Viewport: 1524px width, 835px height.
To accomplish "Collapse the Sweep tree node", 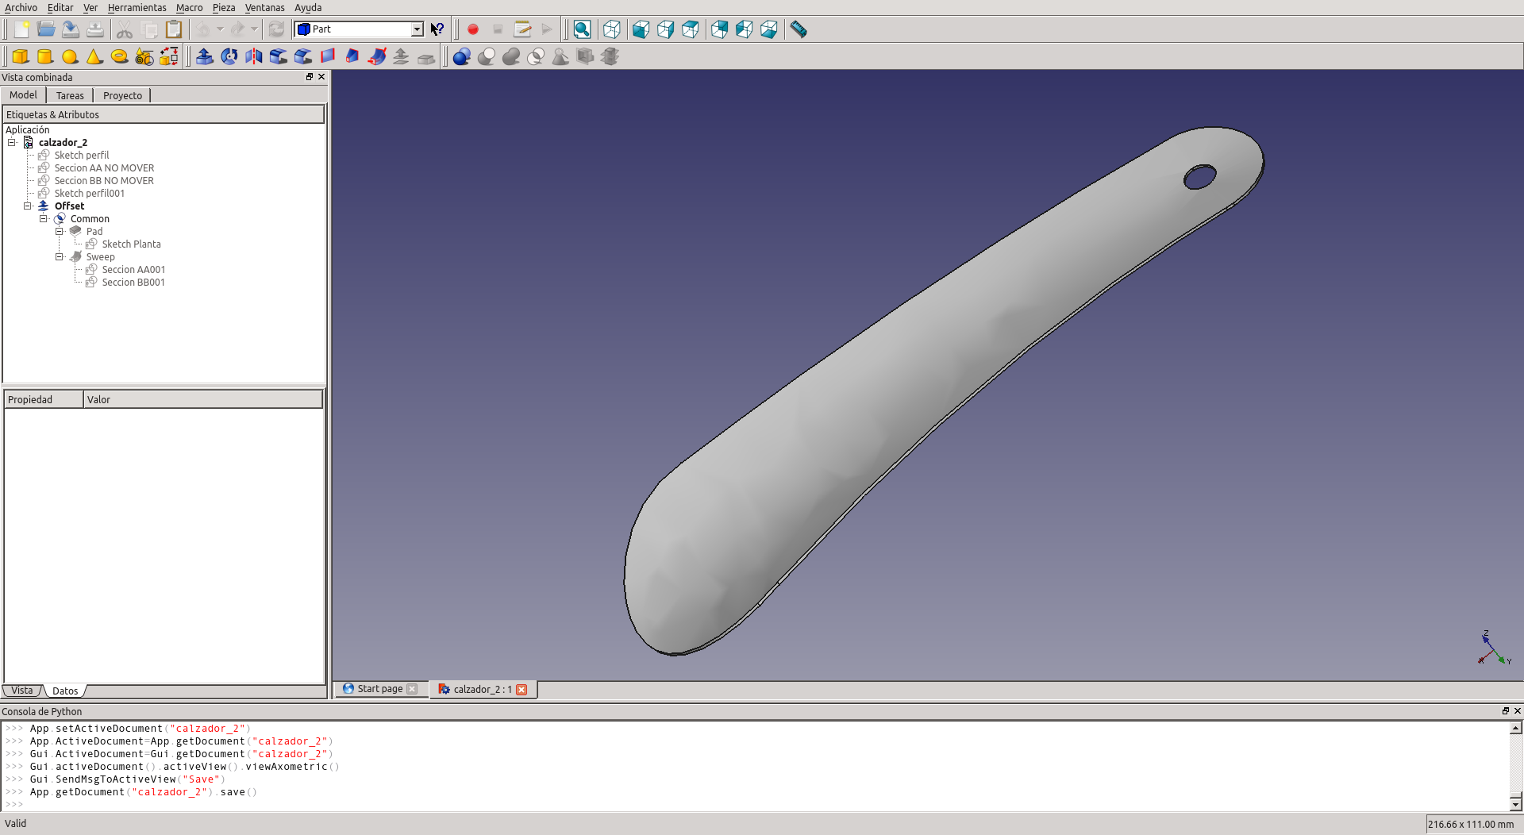I will coord(60,257).
